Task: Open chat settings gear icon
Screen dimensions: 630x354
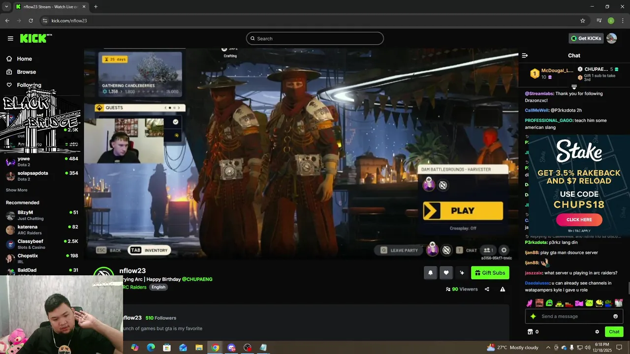Action: [597, 332]
